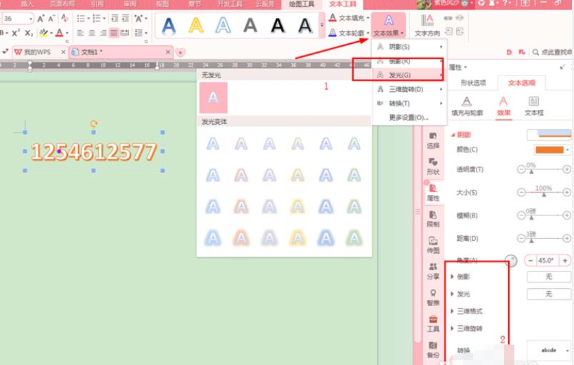Expand the 倒影 reflection section
Viewport: 574px width, 365px height.
click(453, 276)
